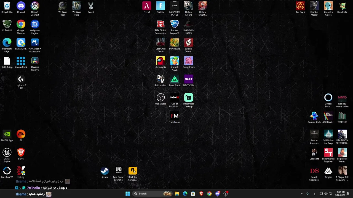Click the Stream Dock desktop icon

[21, 63]
